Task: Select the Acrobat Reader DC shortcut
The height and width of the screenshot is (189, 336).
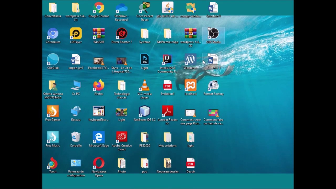Action: pos(167,111)
